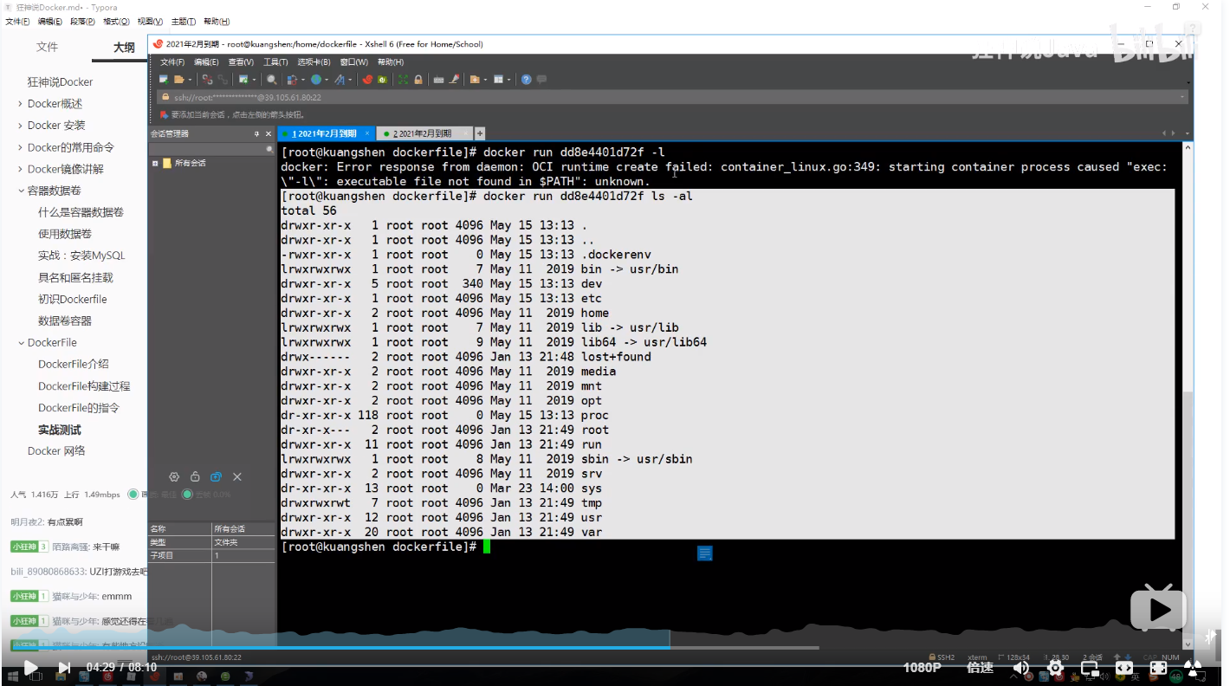Click the blue pop-out icon on floating overlay
The height and width of the screenshot is (686, 1230).
tap(216, 476)
